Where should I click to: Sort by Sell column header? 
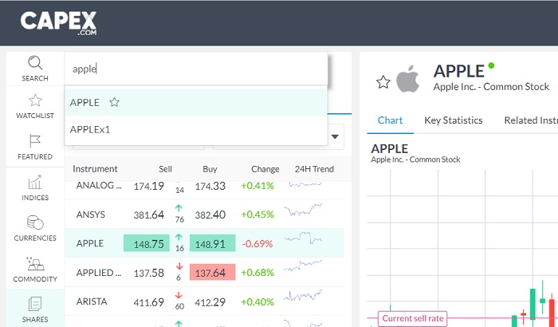(165, 169)
